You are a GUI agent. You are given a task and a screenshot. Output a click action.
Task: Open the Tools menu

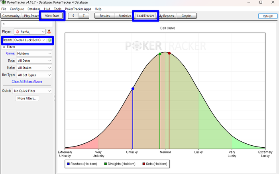click(58, 9)
